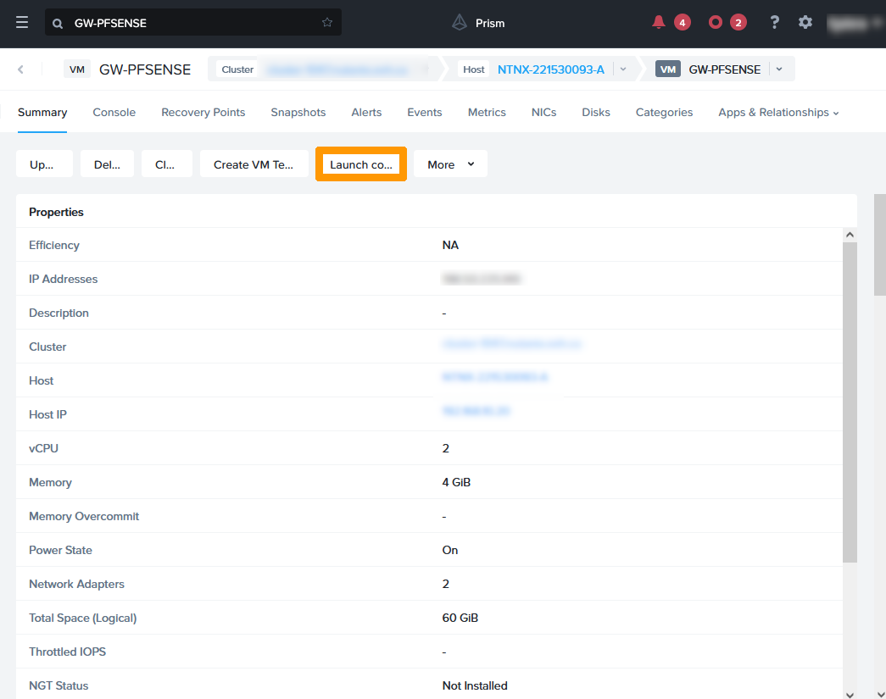Open the More actions dropdown
This screenshot has height=699, width=886.
[x=450, y=164]
